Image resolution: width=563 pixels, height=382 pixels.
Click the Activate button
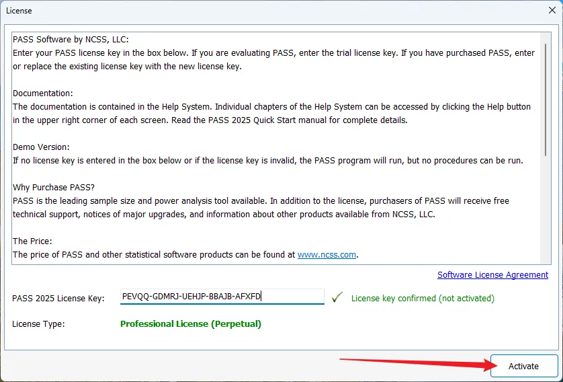click(524, 366)
